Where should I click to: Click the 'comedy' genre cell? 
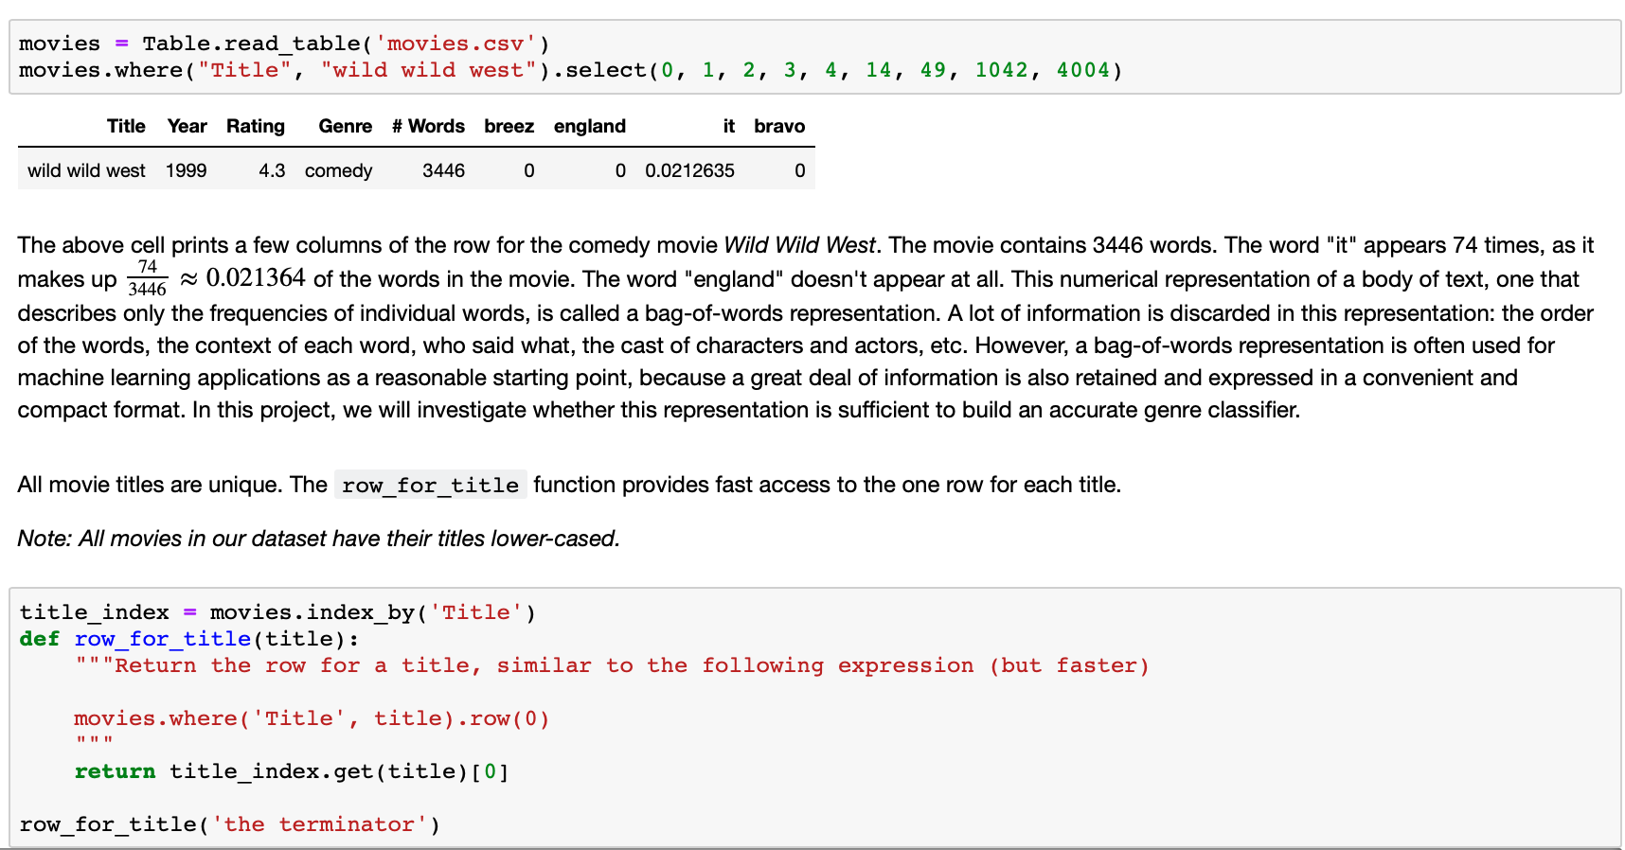(x=338, y=170)
